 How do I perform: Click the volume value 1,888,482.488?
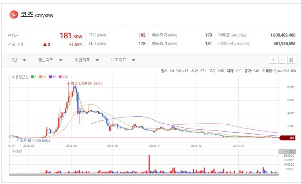tap(283, 35)
